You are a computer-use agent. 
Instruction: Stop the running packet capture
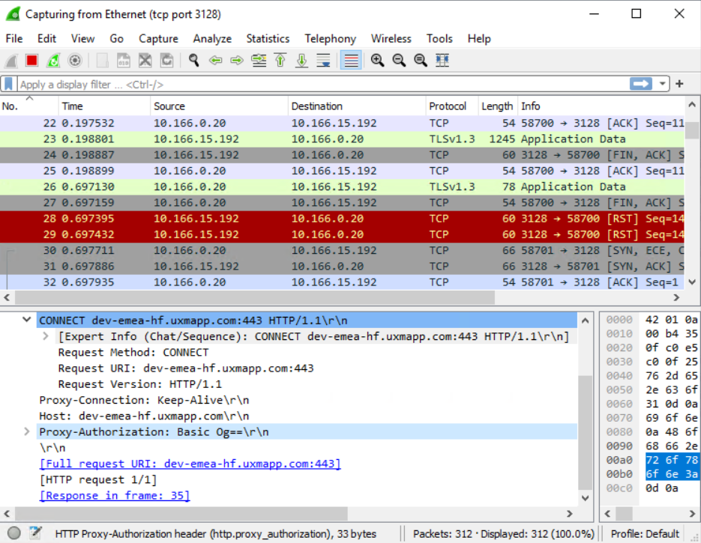tap(31, 61)
